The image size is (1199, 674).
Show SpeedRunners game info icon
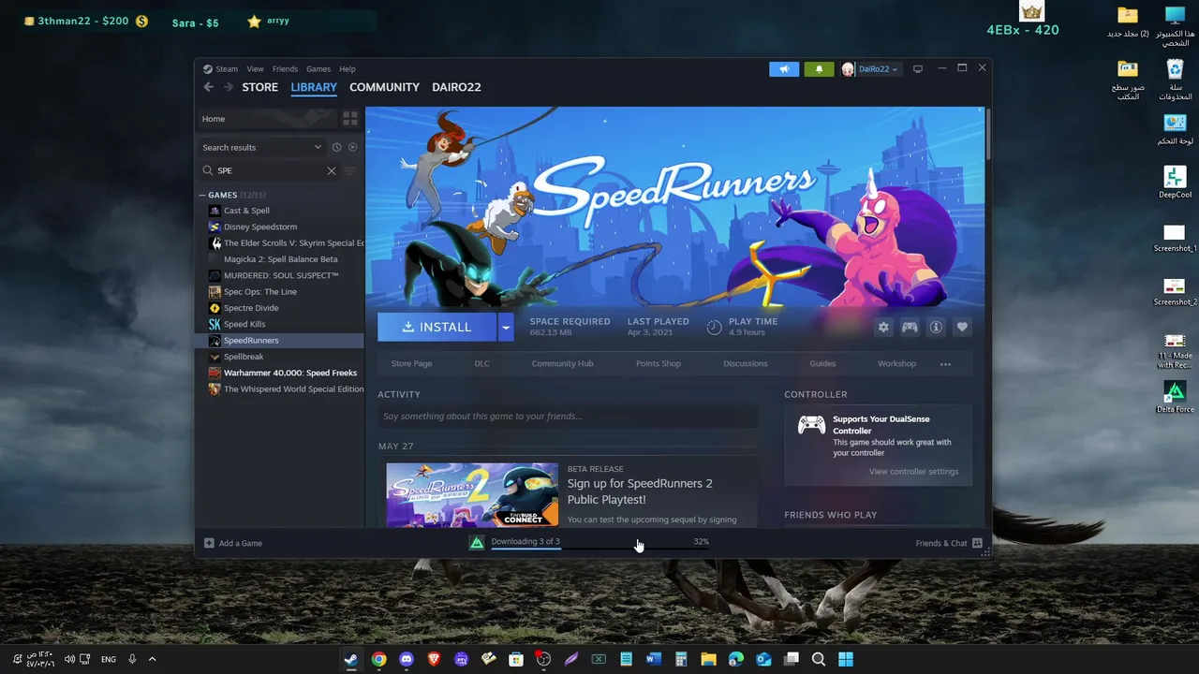coord(936,327)
